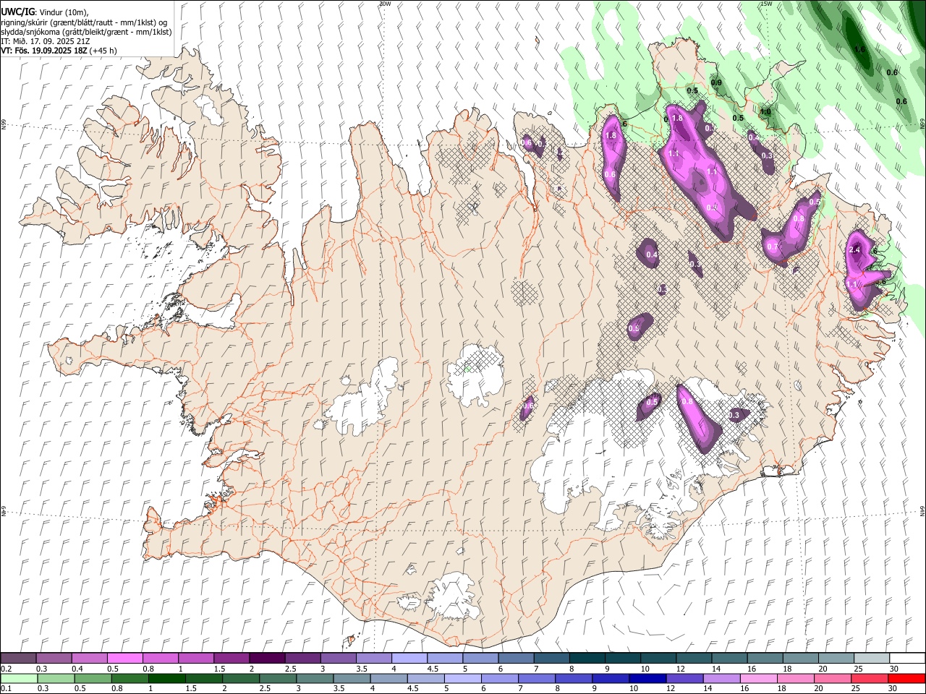Pick the deep blue rain swatch, 10 to 12
This screenshot has width=926, height=694.
647,679
